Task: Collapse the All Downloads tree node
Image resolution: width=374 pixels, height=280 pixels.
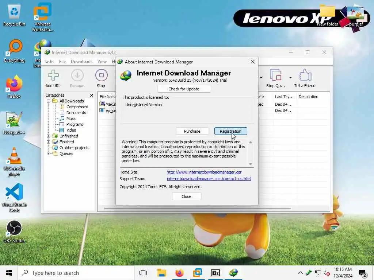Action: tap(49, 101)
